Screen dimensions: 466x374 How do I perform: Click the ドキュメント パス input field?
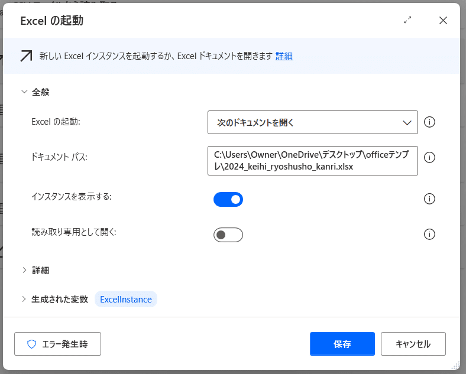click(313, 161)
